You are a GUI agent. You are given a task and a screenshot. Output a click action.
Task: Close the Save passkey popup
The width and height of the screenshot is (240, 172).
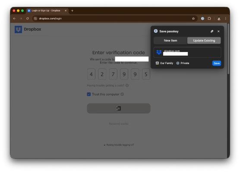(x=218, y=31)
